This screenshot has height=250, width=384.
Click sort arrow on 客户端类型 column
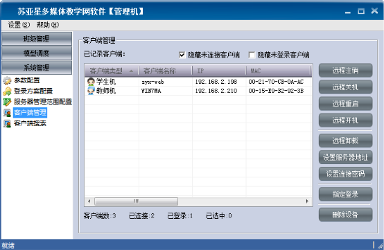[131, 71]
